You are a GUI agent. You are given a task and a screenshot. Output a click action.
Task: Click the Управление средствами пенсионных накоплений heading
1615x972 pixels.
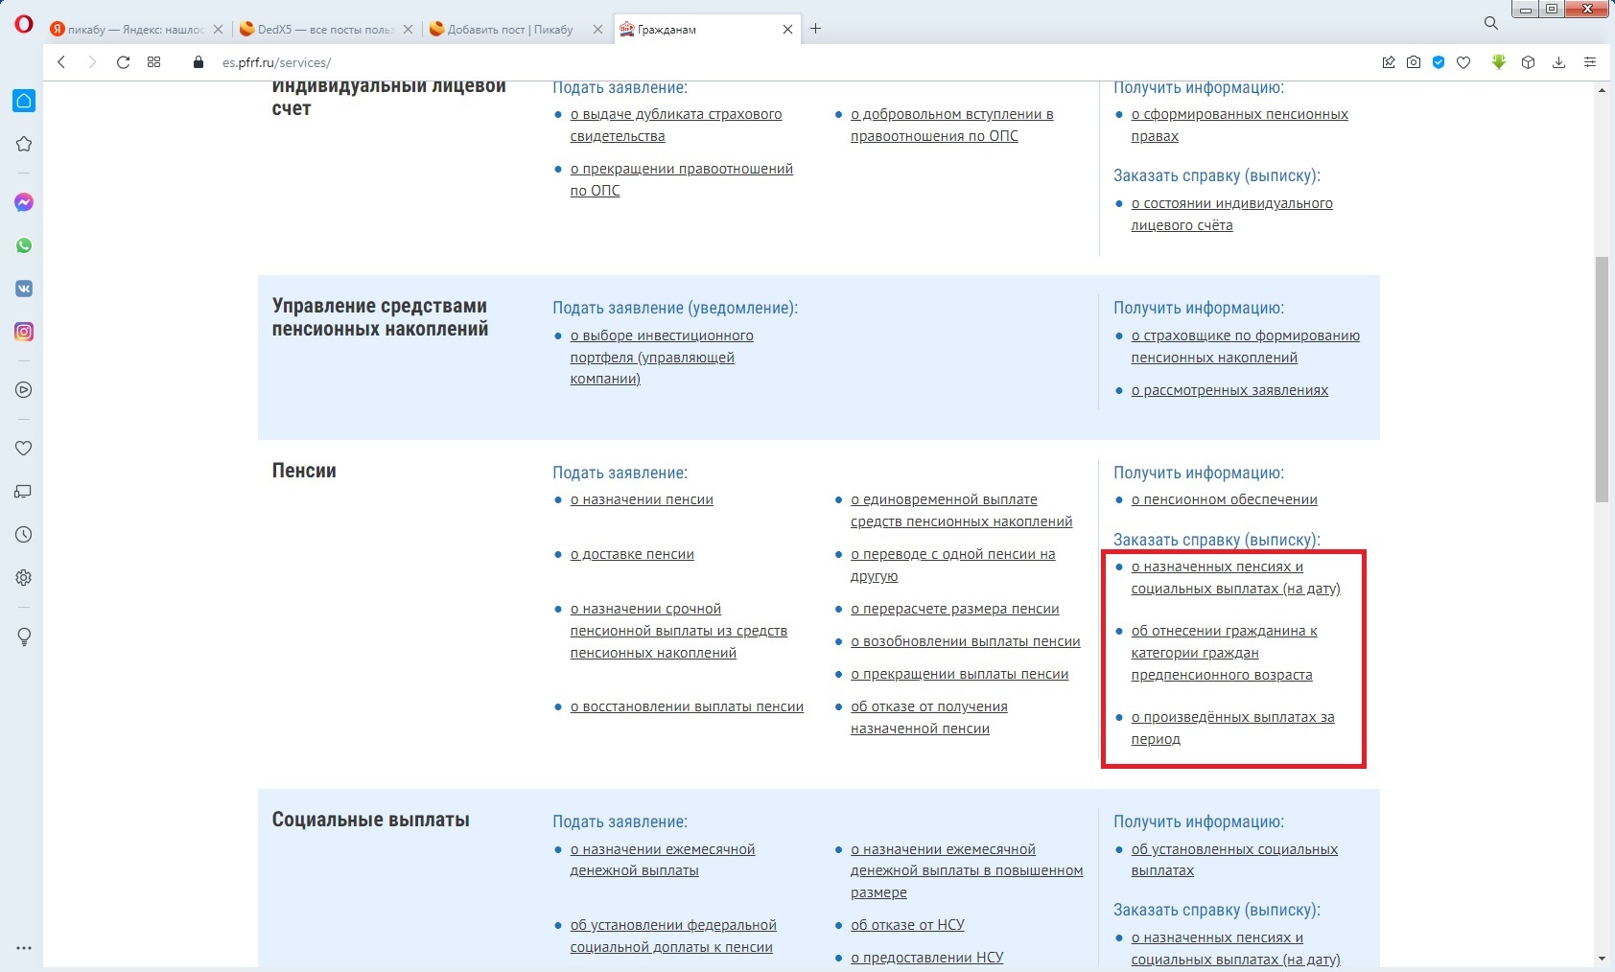coord(380,317)
